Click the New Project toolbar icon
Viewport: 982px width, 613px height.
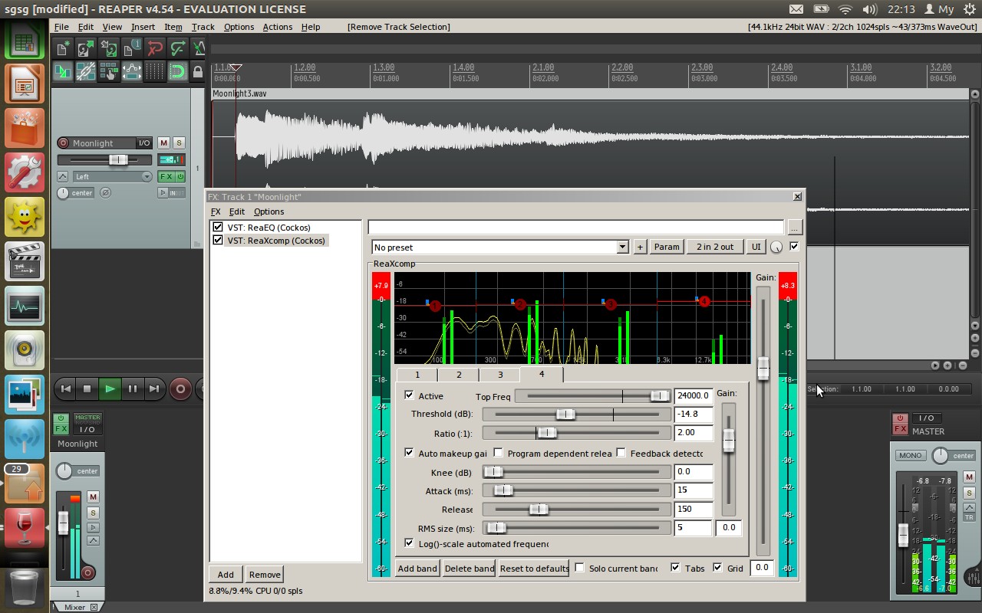click(63, 48)
